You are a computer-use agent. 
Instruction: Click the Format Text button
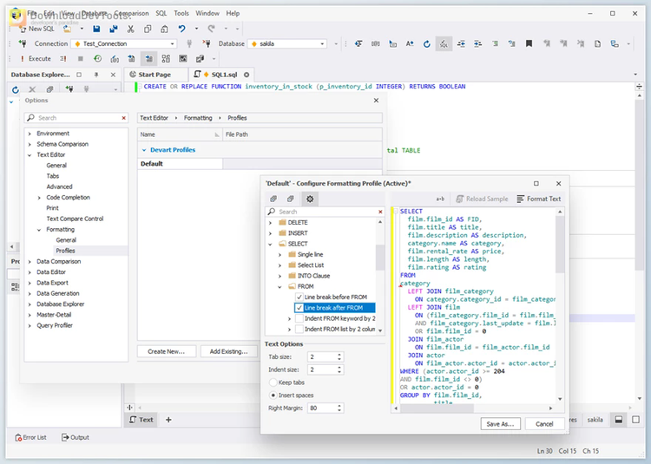point(539,199)
